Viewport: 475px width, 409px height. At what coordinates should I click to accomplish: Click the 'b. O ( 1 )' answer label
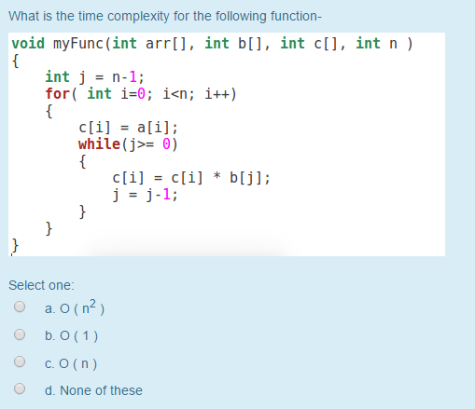point(71,335)
